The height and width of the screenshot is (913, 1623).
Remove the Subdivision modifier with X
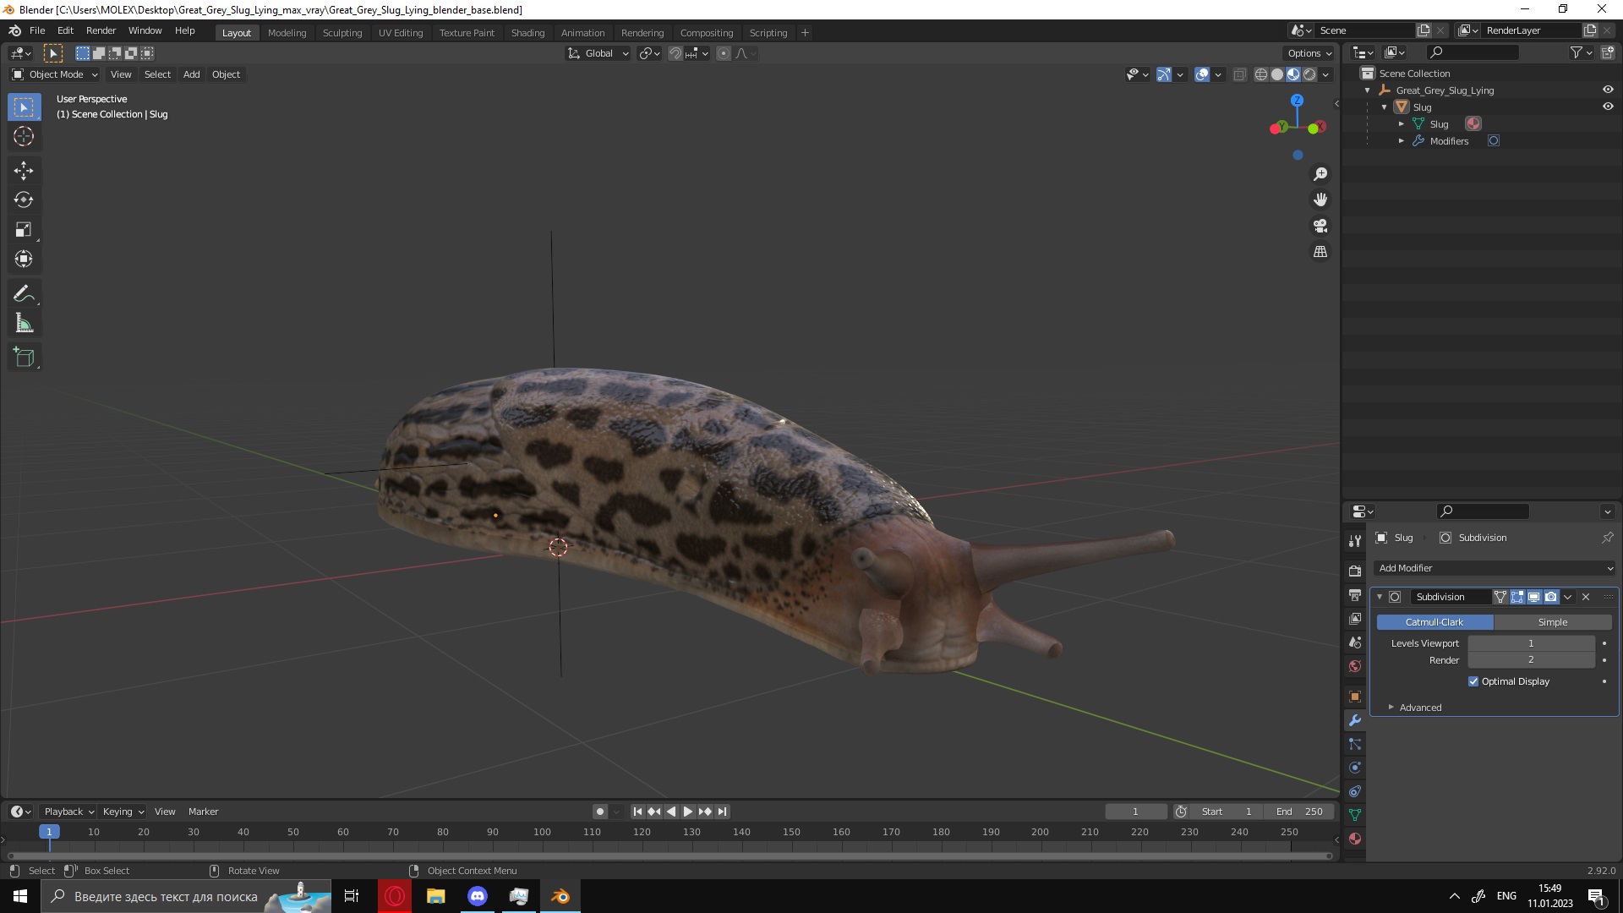(x=1586, y=597)
